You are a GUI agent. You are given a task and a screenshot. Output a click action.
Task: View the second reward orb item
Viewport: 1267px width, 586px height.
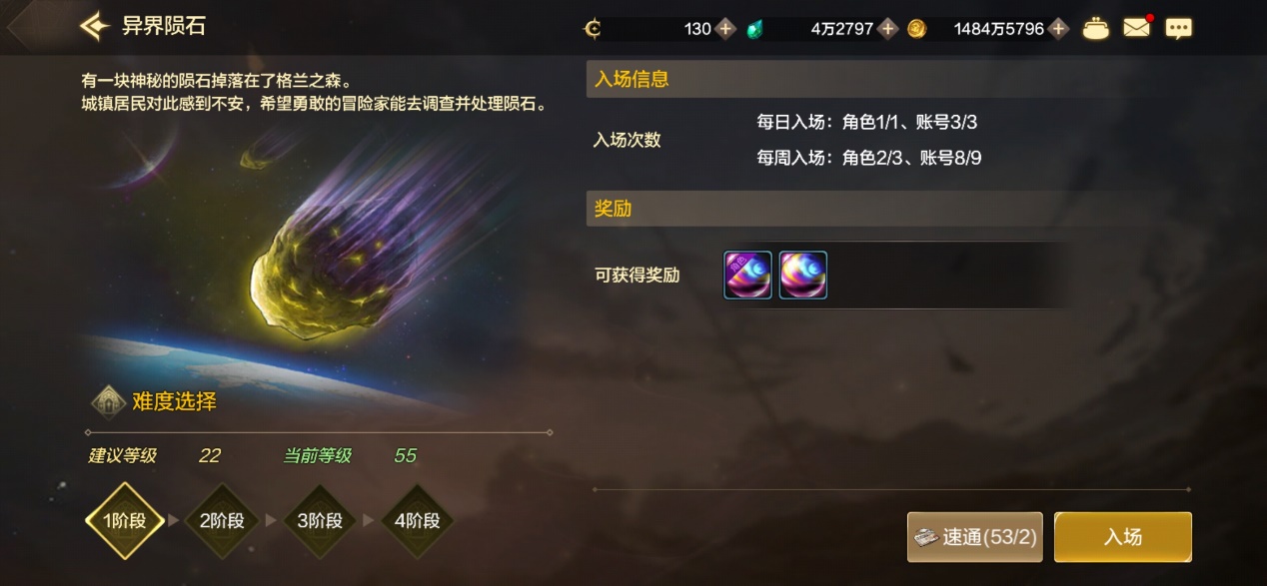pos(803,275)
